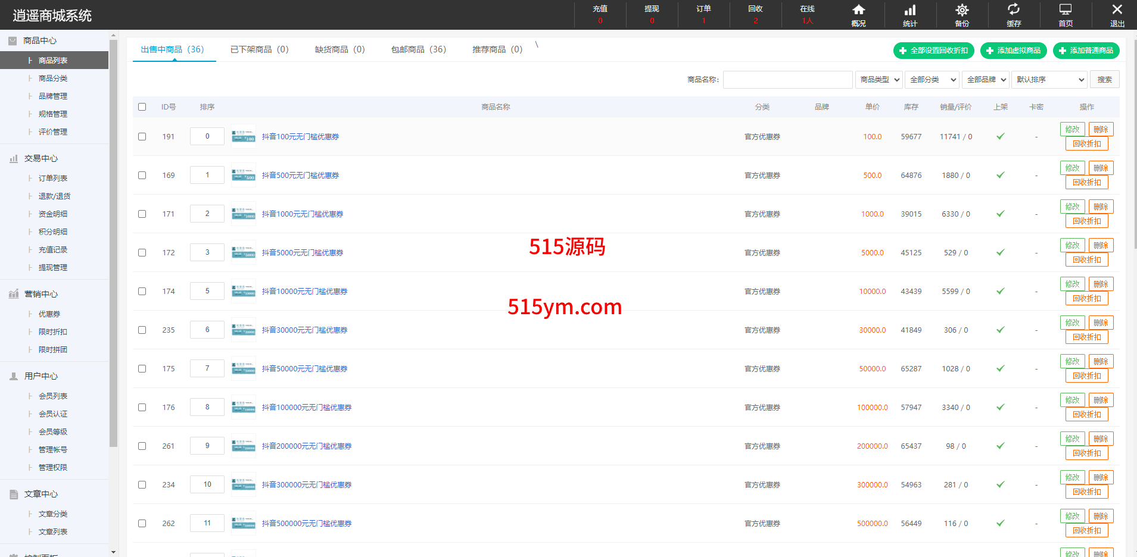
Task: Tick the select-all checkbox in table header
Action: tap(142, 107)
